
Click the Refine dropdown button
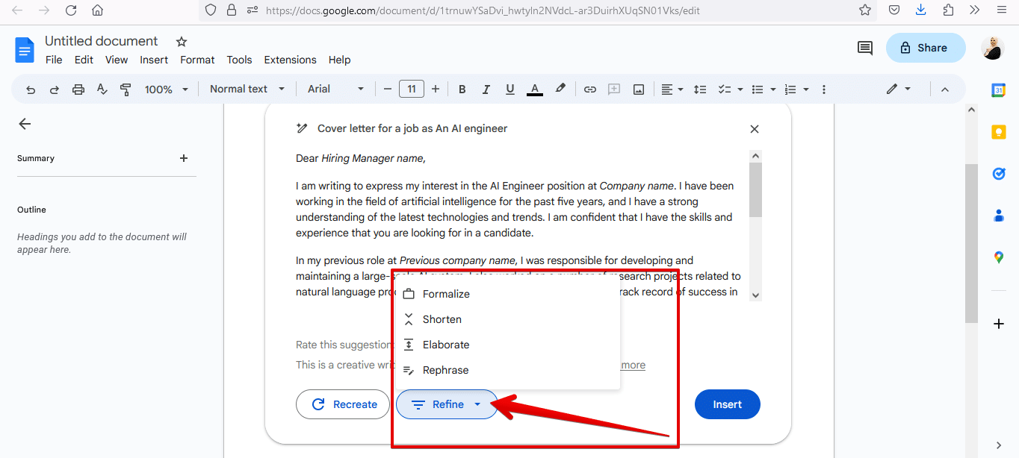[447, 404]
